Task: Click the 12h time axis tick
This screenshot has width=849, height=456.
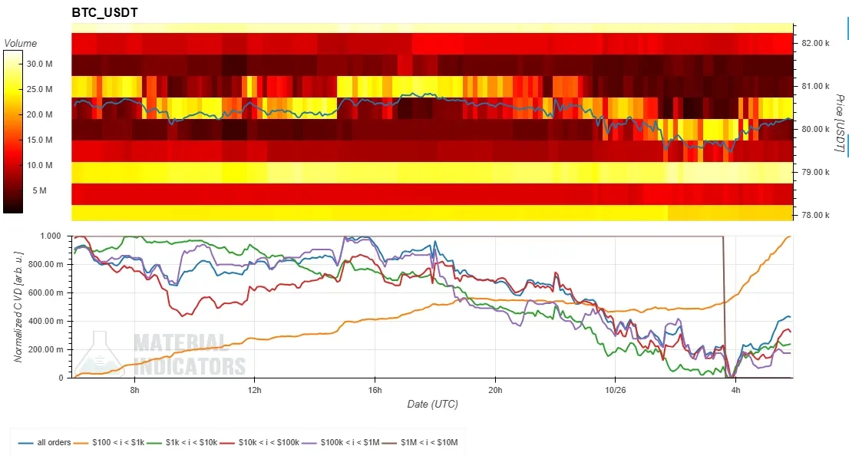Action: (x=255, y=390)
